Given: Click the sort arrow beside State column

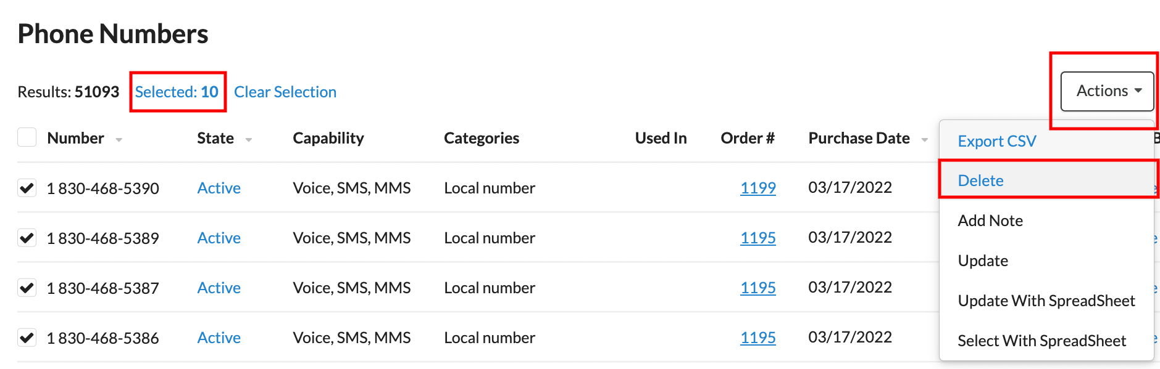Looking at the screenshot, I should point(248,140).
